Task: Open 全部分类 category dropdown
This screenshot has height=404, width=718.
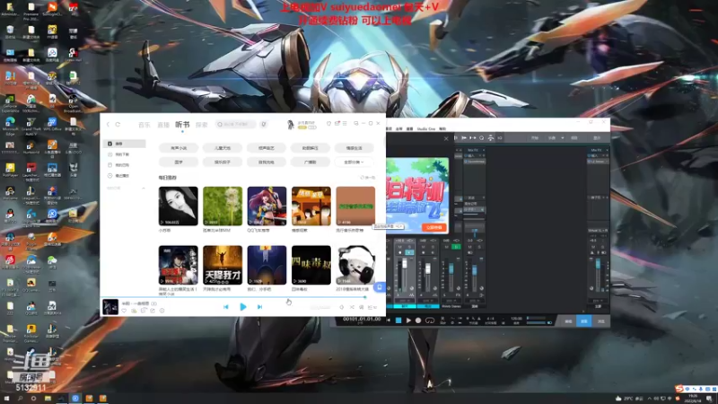Action: click(x=354, y=162)
